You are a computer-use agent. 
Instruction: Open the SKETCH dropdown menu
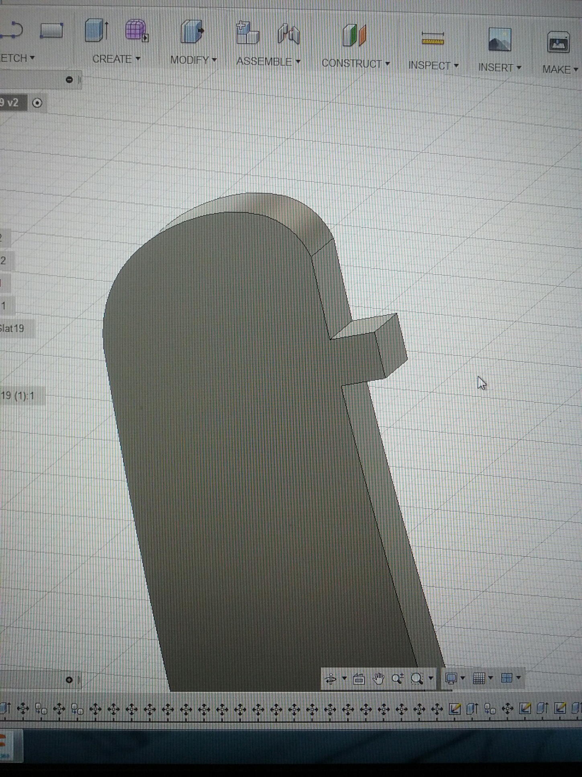coord(17,58)
